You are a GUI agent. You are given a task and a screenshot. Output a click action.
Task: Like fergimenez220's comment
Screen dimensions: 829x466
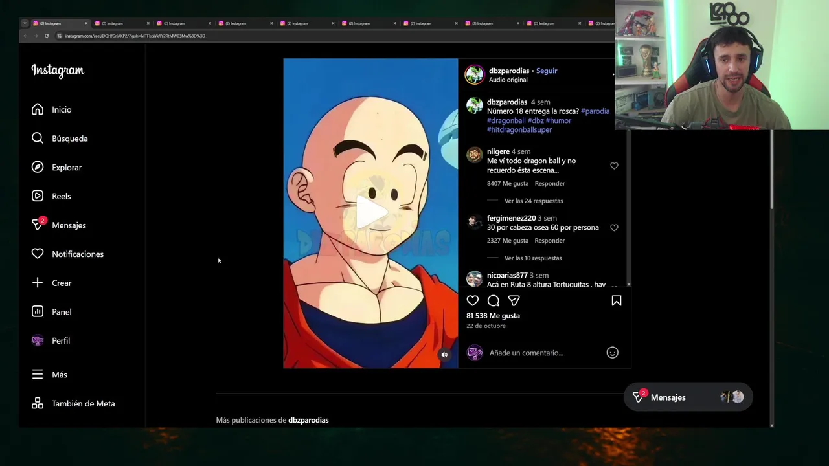pyautogui.click(x=614, y=228)
